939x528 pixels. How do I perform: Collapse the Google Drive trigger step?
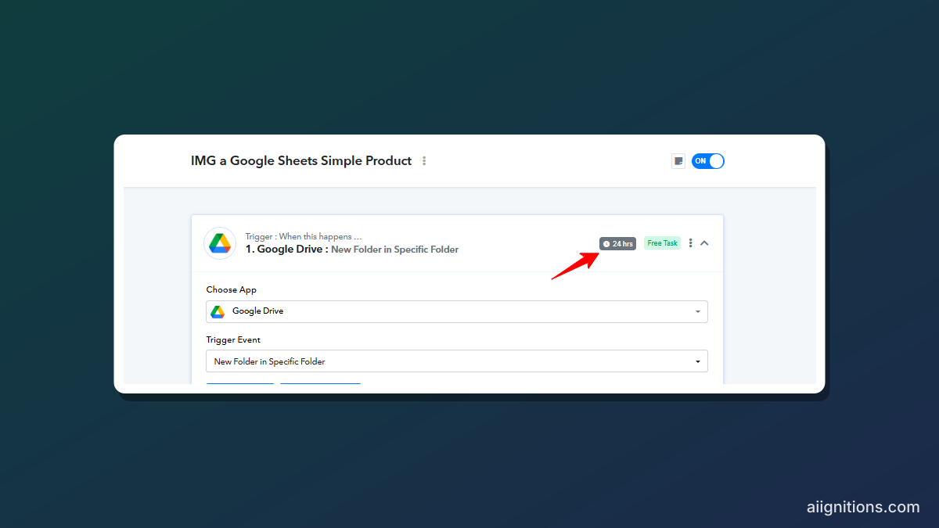tap(704, 243)
